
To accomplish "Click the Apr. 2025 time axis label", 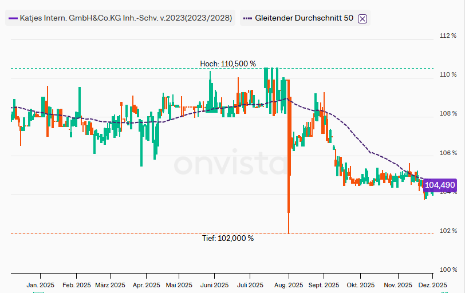I will tap(146, 284).
